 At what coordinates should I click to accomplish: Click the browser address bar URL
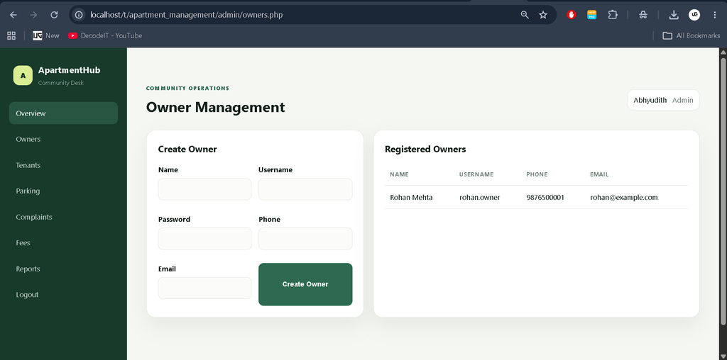coord(187,15)
